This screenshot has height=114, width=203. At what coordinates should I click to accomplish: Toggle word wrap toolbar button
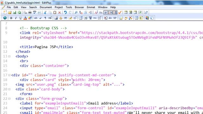[106, 13]
